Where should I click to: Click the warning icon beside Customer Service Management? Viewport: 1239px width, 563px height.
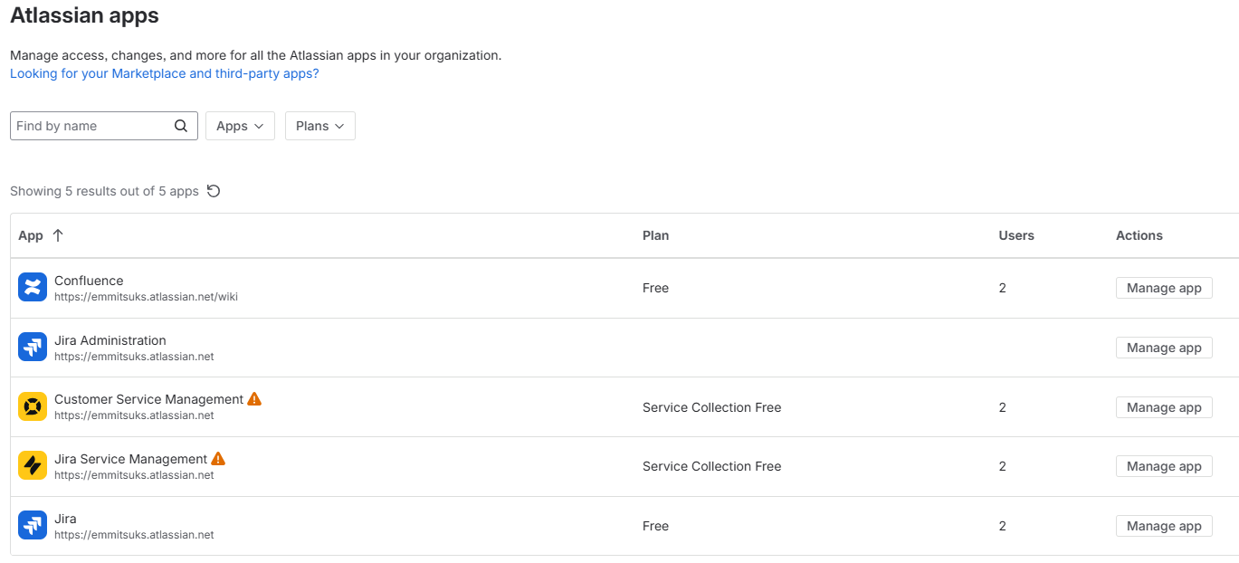click(x=254, y=399)
